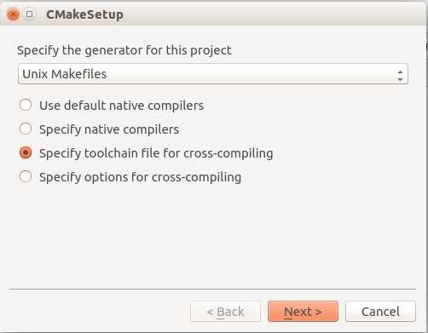
Task: Open the Unix Makefiles generator combo box
Action: click(x=213, y=74)
